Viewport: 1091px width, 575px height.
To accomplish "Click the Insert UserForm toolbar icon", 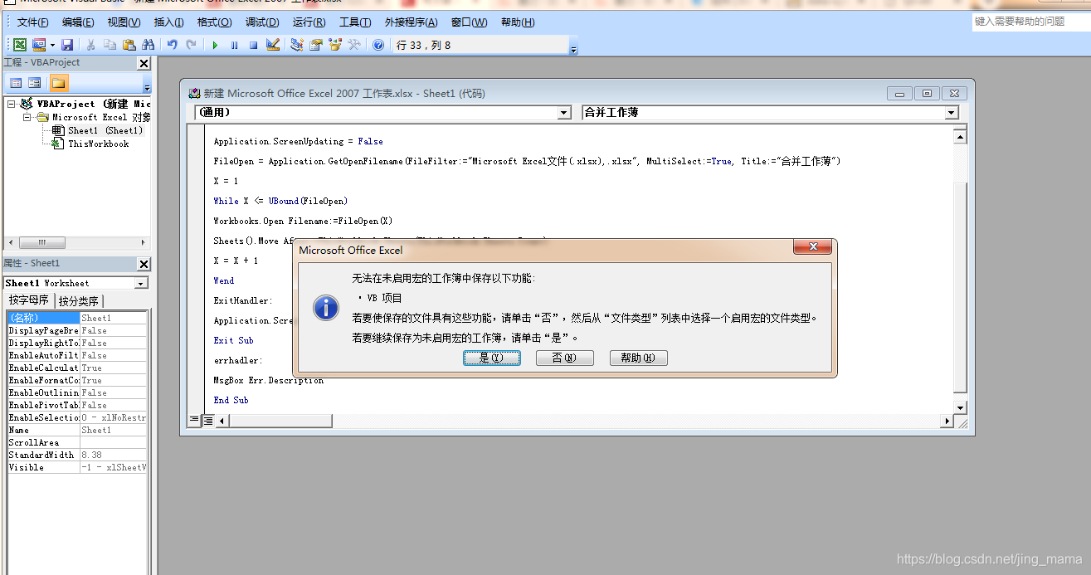I will pos(38,45).
